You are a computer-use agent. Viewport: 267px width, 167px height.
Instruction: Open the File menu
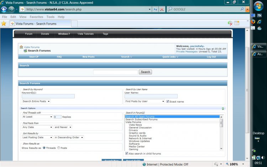tap(5, 17)
